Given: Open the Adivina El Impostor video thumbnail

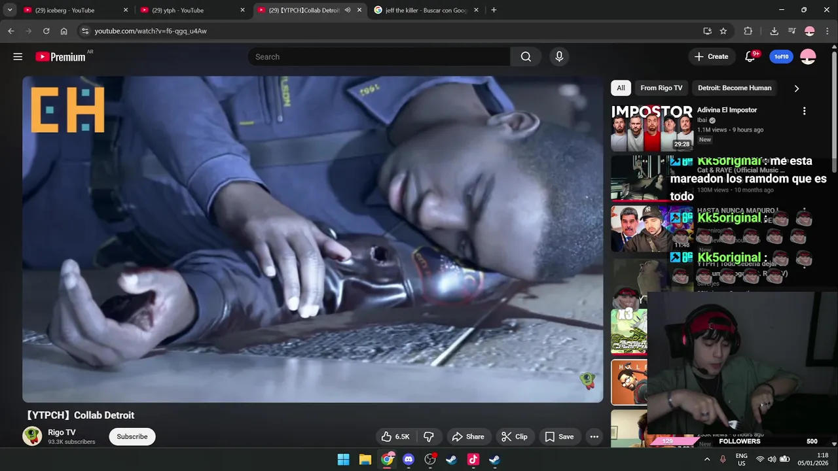Looking at the screenshot, I should [x=652, y=128].
